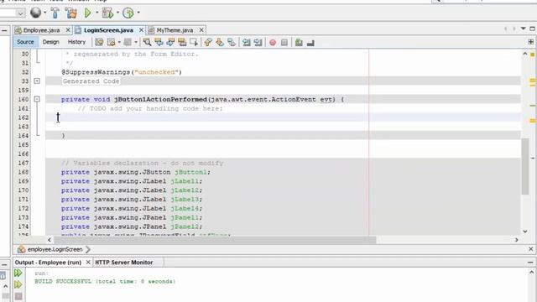Expand the breadcrumb arrow after employee.LoginScreen
537x302 pixels.
pyautogui.click(x=88, y=249)
